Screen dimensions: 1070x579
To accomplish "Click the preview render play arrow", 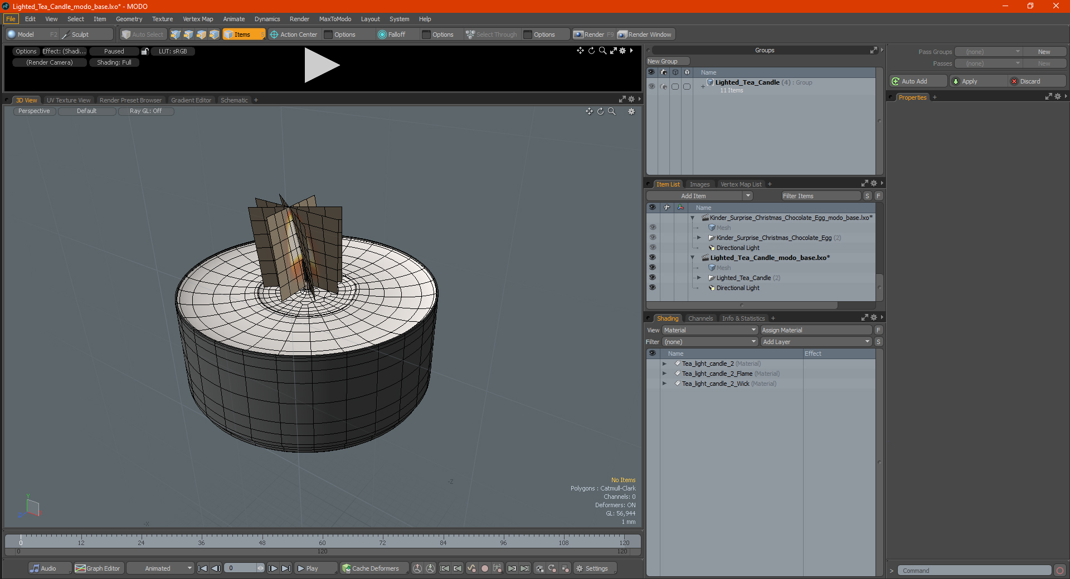I will pos(322,66).
